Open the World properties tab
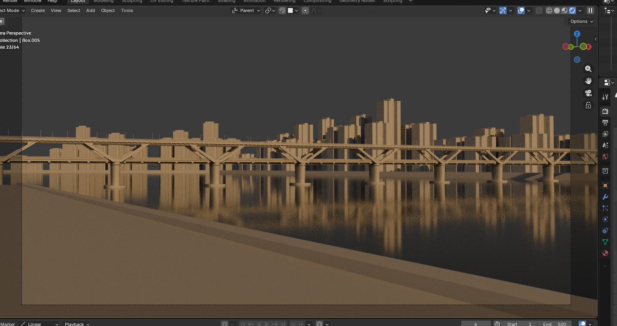The height and width of the screenshot is (326, 617). pos(605,157)
